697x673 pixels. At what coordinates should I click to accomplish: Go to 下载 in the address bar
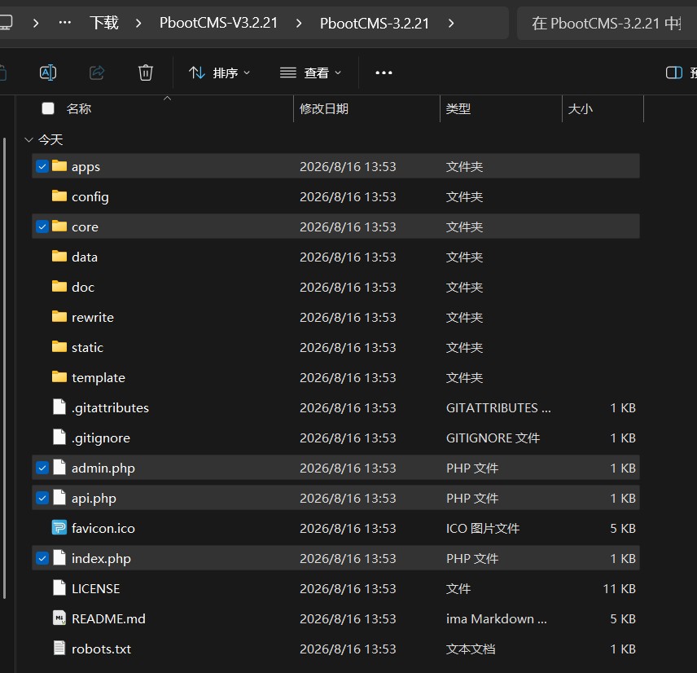point(104,23)
